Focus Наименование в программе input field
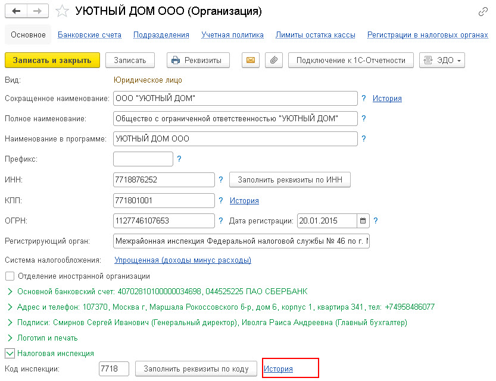This screenshot has width=496, height=381. 235,138
